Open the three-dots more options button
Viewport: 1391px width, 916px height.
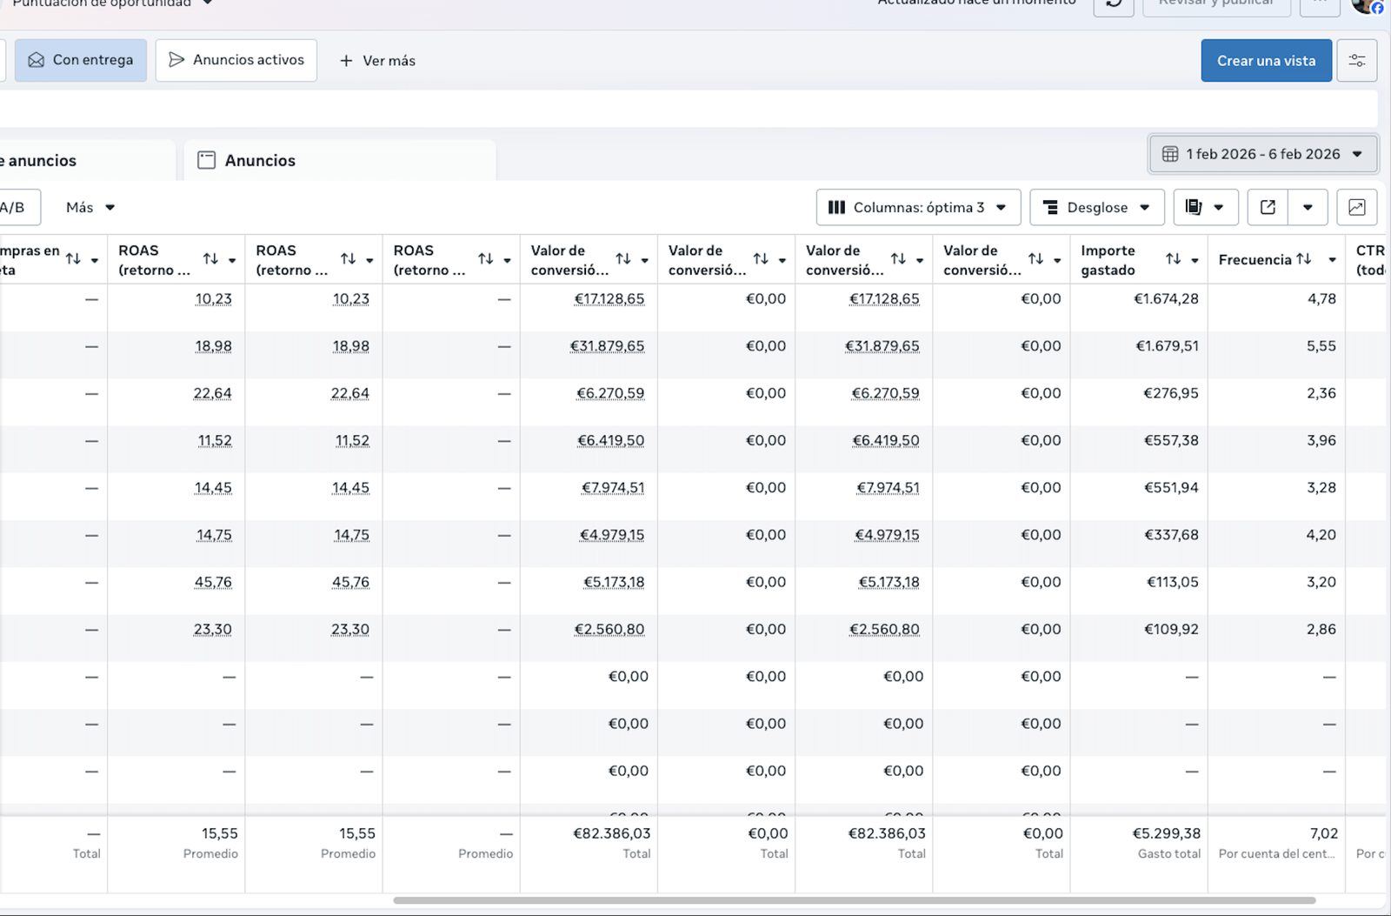pos(1320,4)
